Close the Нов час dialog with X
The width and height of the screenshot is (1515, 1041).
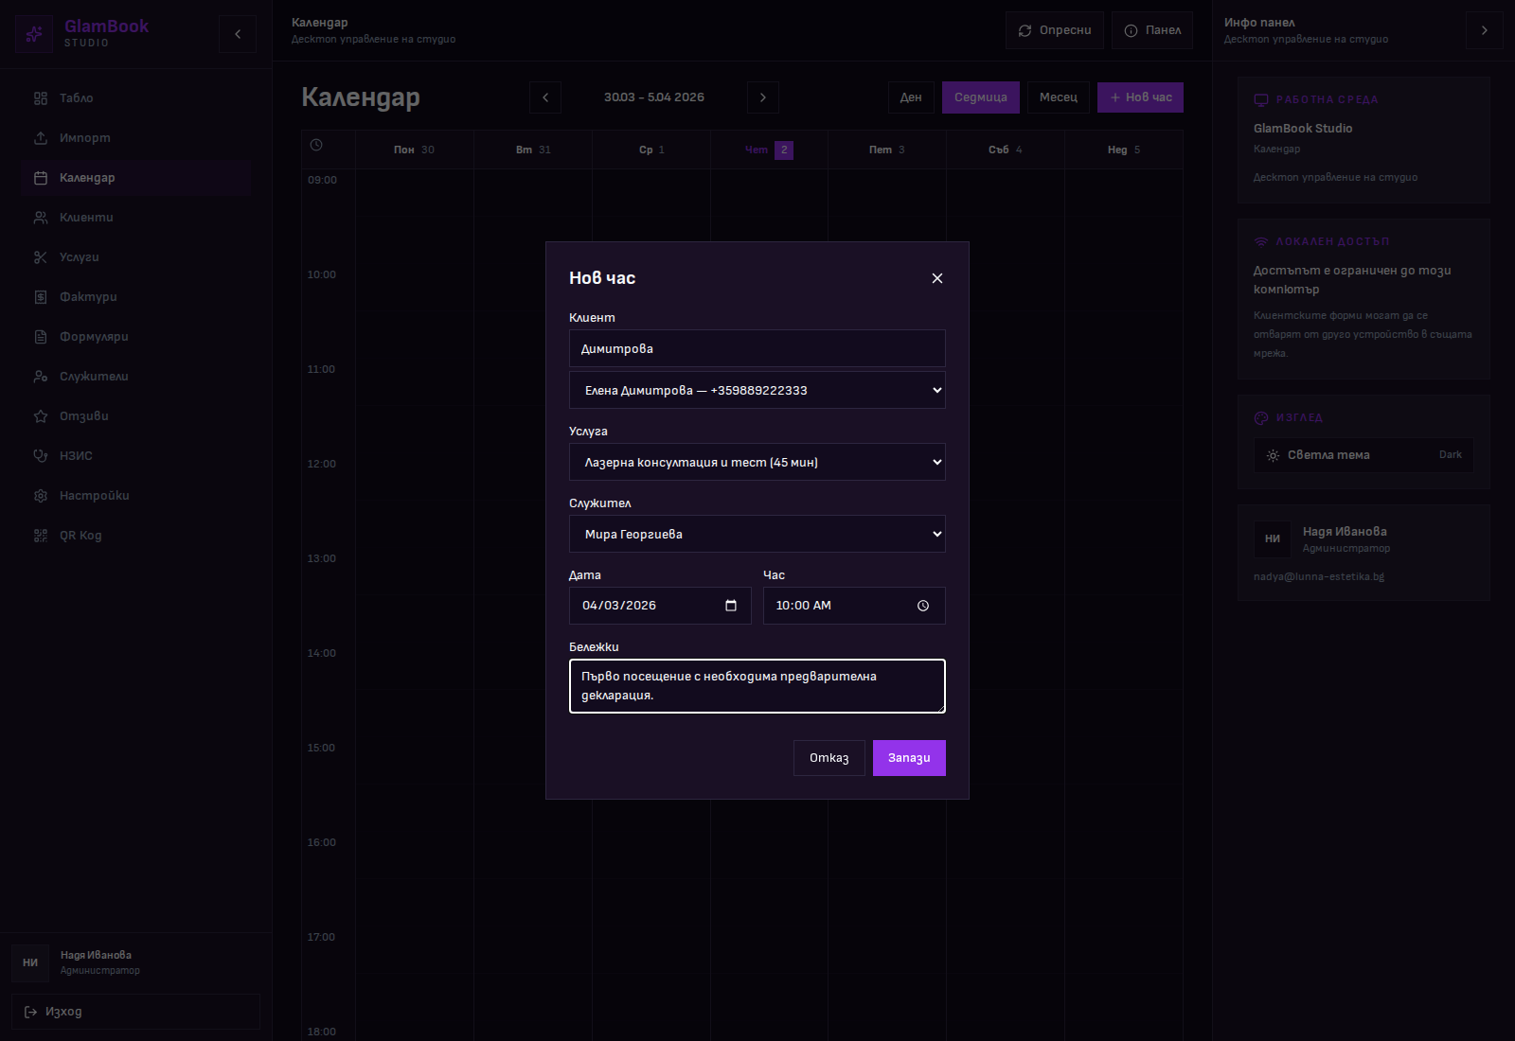point(936,278)
